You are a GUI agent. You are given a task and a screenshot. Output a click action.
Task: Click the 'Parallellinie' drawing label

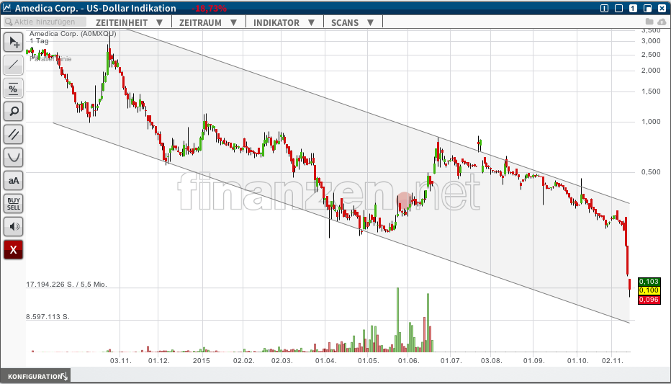[50, 59]
